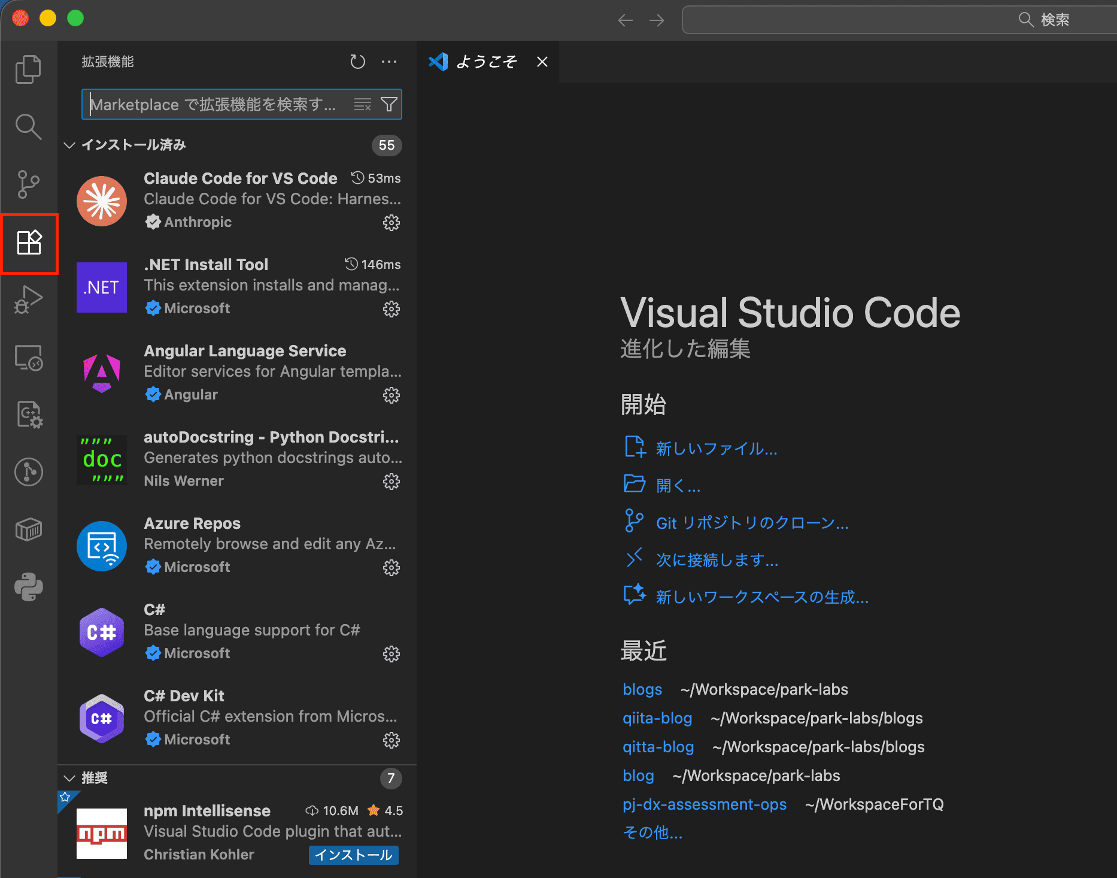Open the Python view in activity bar
1117x878 pixels.
28,587
